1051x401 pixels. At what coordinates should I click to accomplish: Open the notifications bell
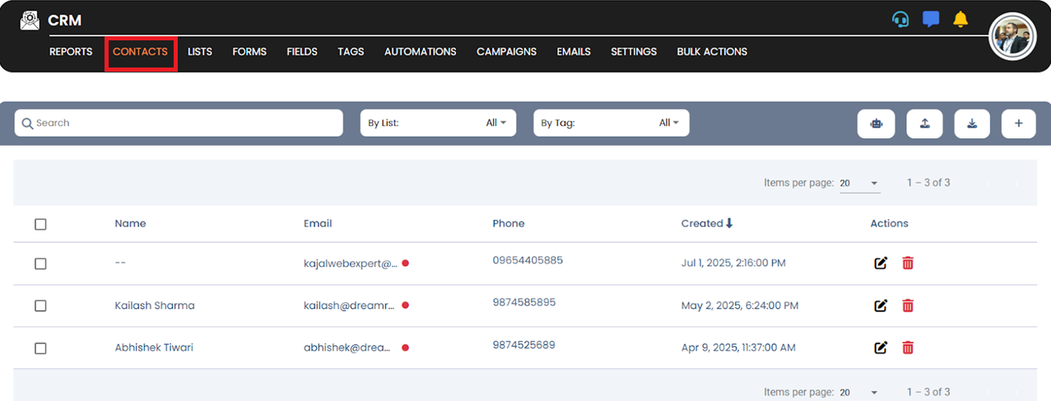tap(960, 20)
